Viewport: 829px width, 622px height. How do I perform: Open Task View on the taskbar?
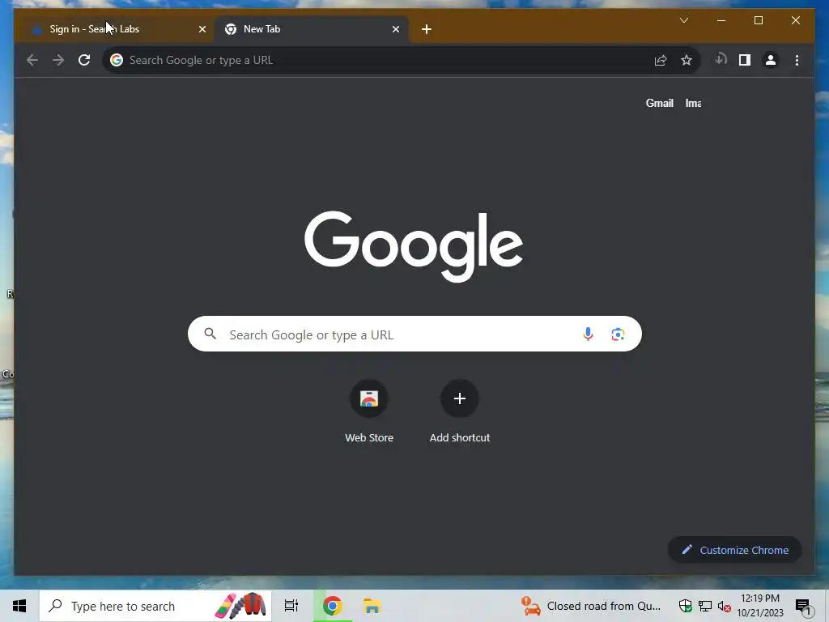(291, 606)
